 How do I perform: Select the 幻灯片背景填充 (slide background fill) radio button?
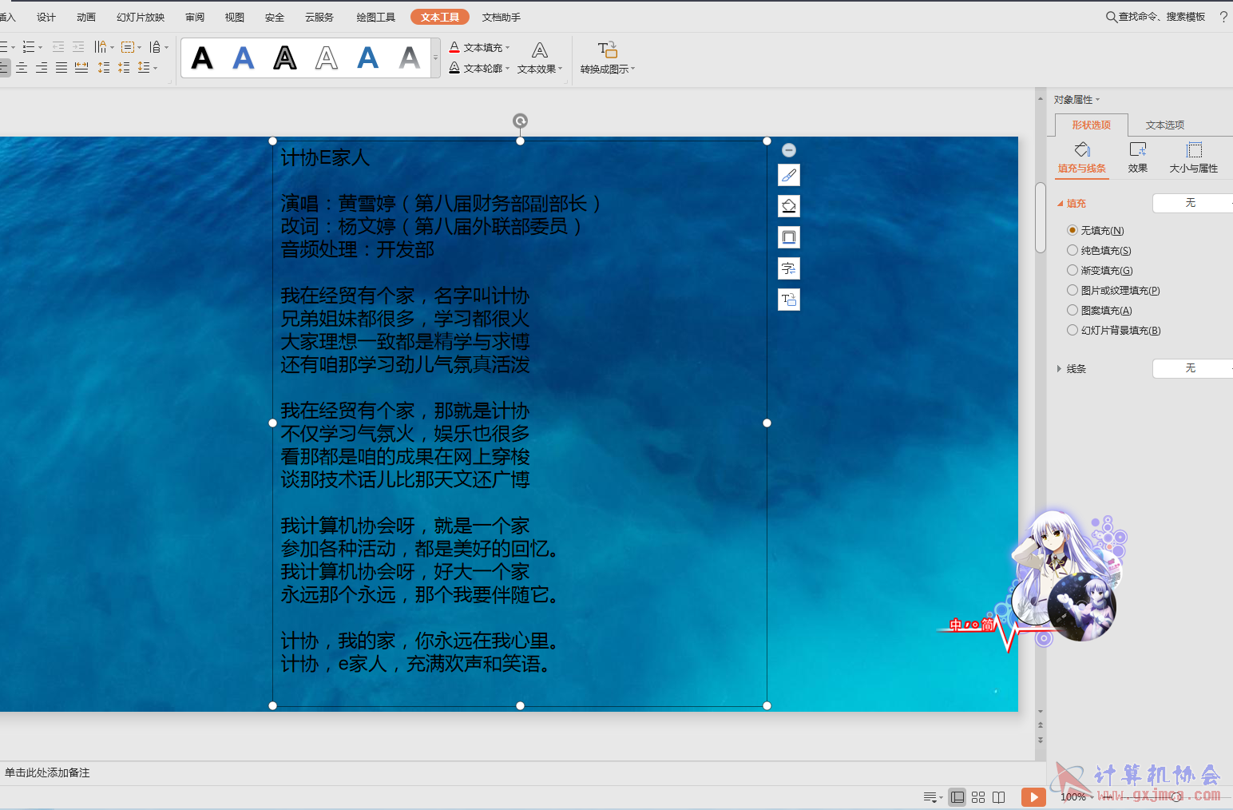[1072, 330]
